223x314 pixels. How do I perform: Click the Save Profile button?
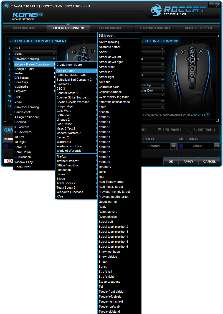pyautogui.click(x=169, y=130)
